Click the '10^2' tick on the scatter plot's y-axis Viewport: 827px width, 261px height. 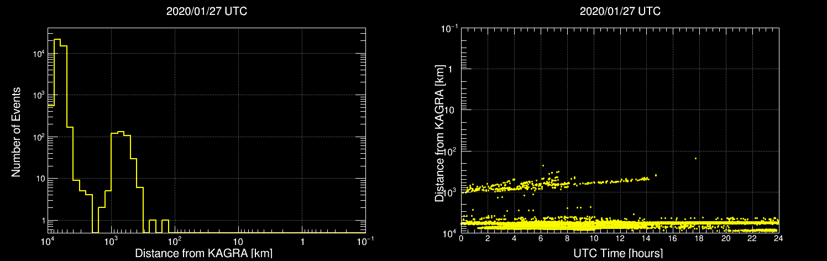pos(451,151)
